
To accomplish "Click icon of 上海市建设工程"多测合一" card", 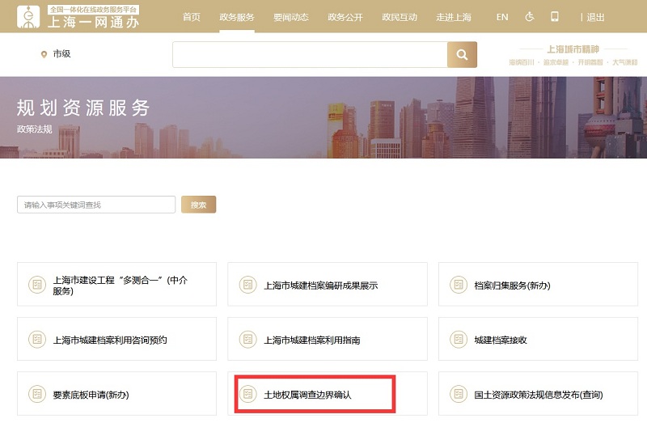I will click(x=37, y=285).
